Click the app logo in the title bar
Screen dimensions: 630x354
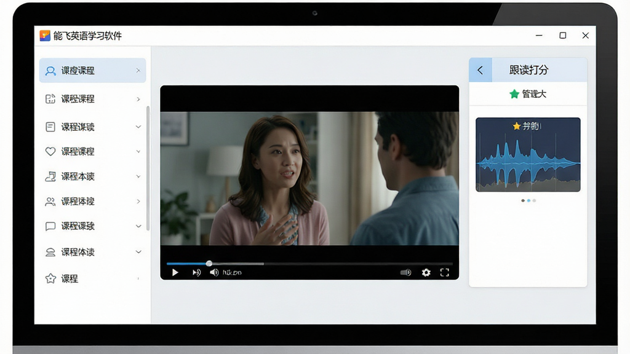pyautogui.click(x=45, y=36)
